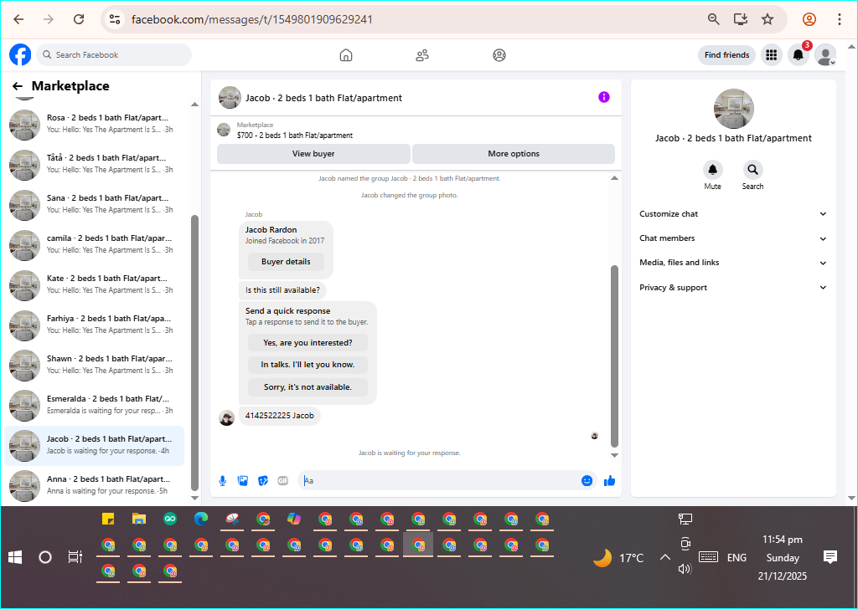Send a thumbs-up like
This screenshot has width=858, height=609.
coord(610,481)
